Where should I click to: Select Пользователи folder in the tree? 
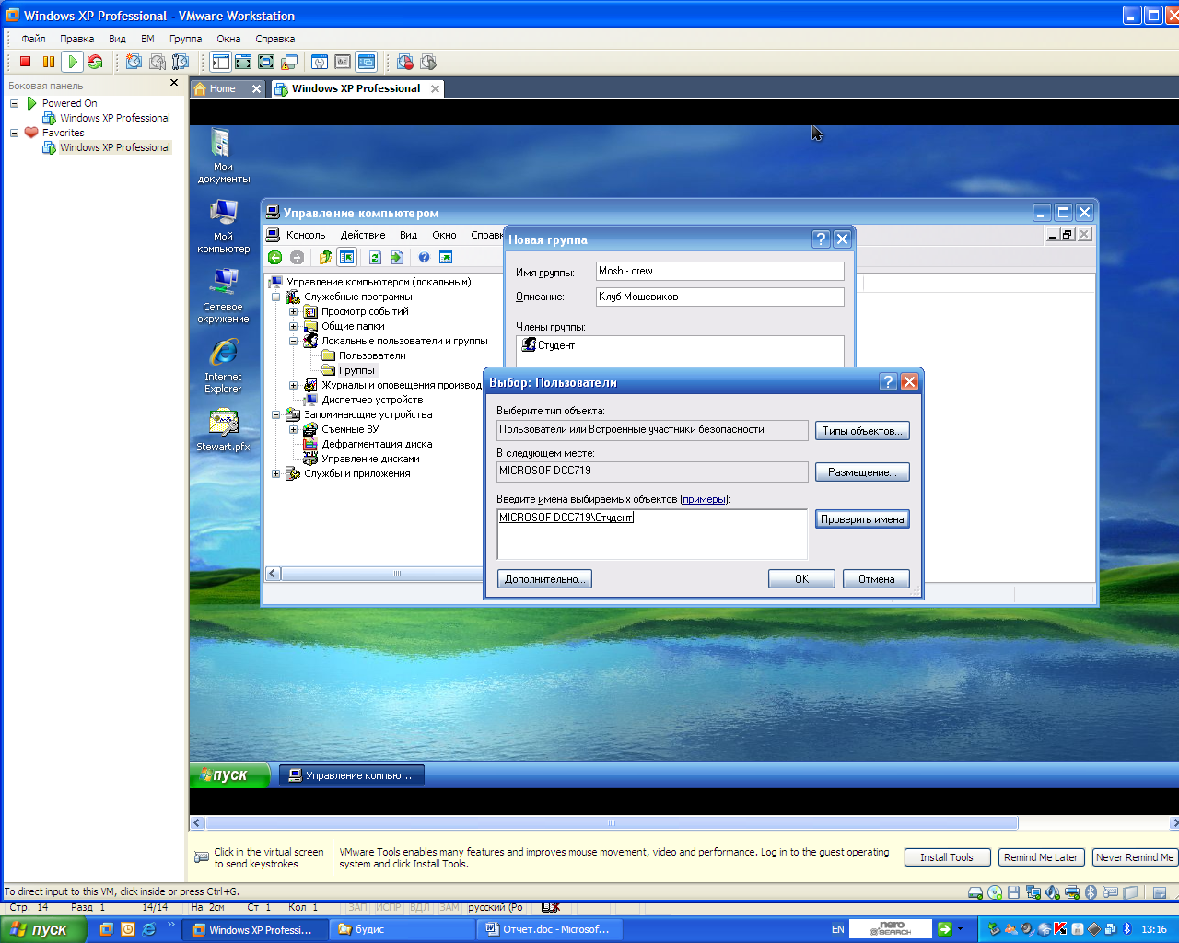372,356
